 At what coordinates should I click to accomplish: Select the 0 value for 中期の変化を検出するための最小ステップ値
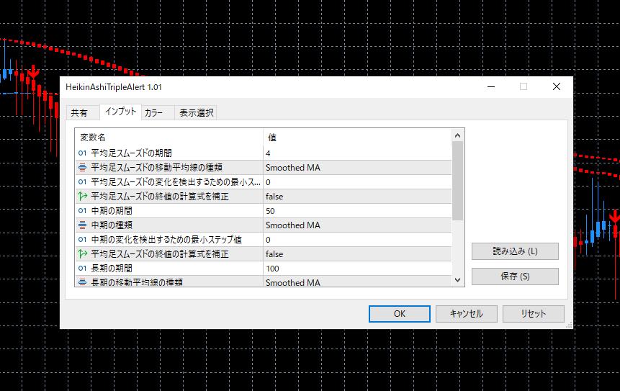[x=357, y=240]
